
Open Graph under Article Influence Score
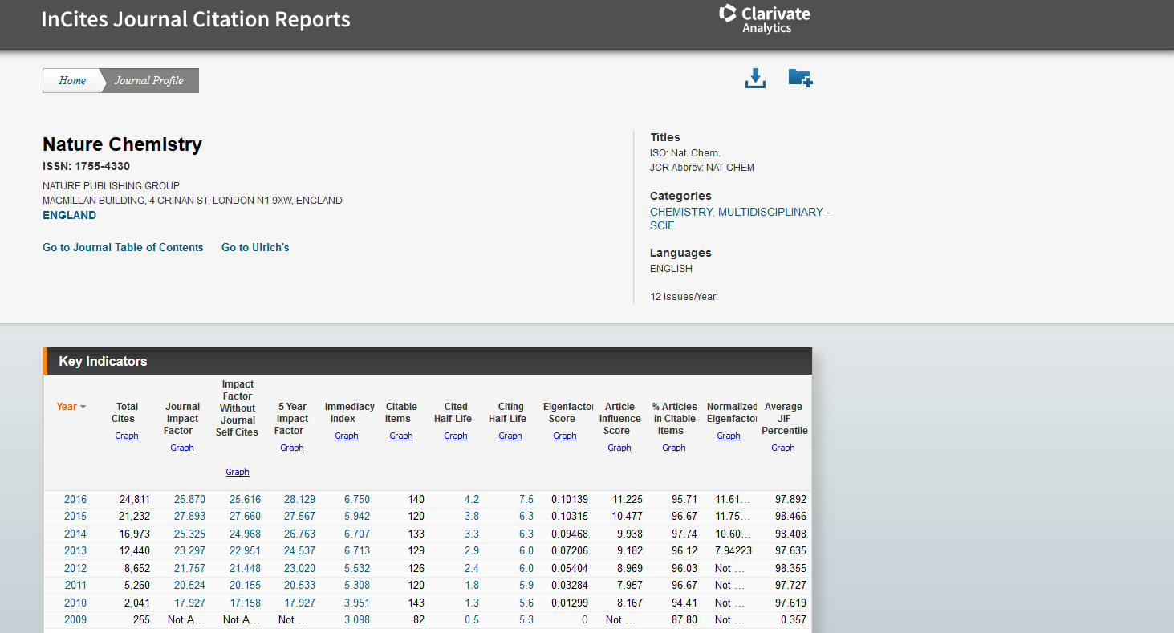point(619,448)
